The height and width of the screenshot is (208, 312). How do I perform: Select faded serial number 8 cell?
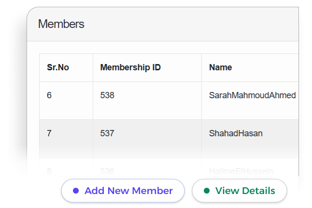click(x=49, y=170)
